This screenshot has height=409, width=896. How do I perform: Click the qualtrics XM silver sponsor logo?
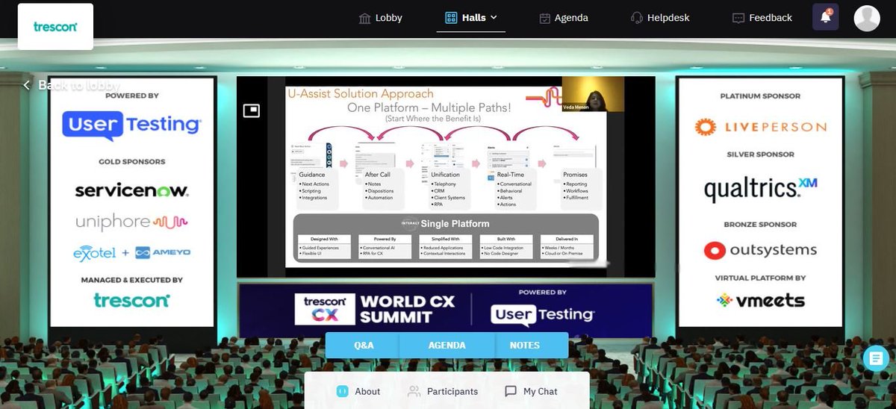pyautogui.click(x=761, y=190)
